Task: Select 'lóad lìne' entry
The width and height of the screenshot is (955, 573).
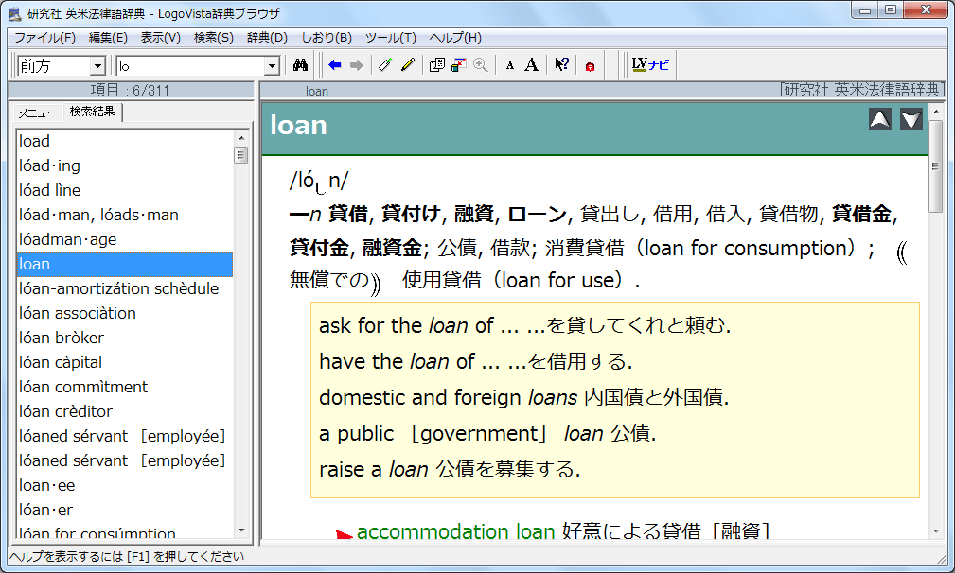Action: (125, 190)
